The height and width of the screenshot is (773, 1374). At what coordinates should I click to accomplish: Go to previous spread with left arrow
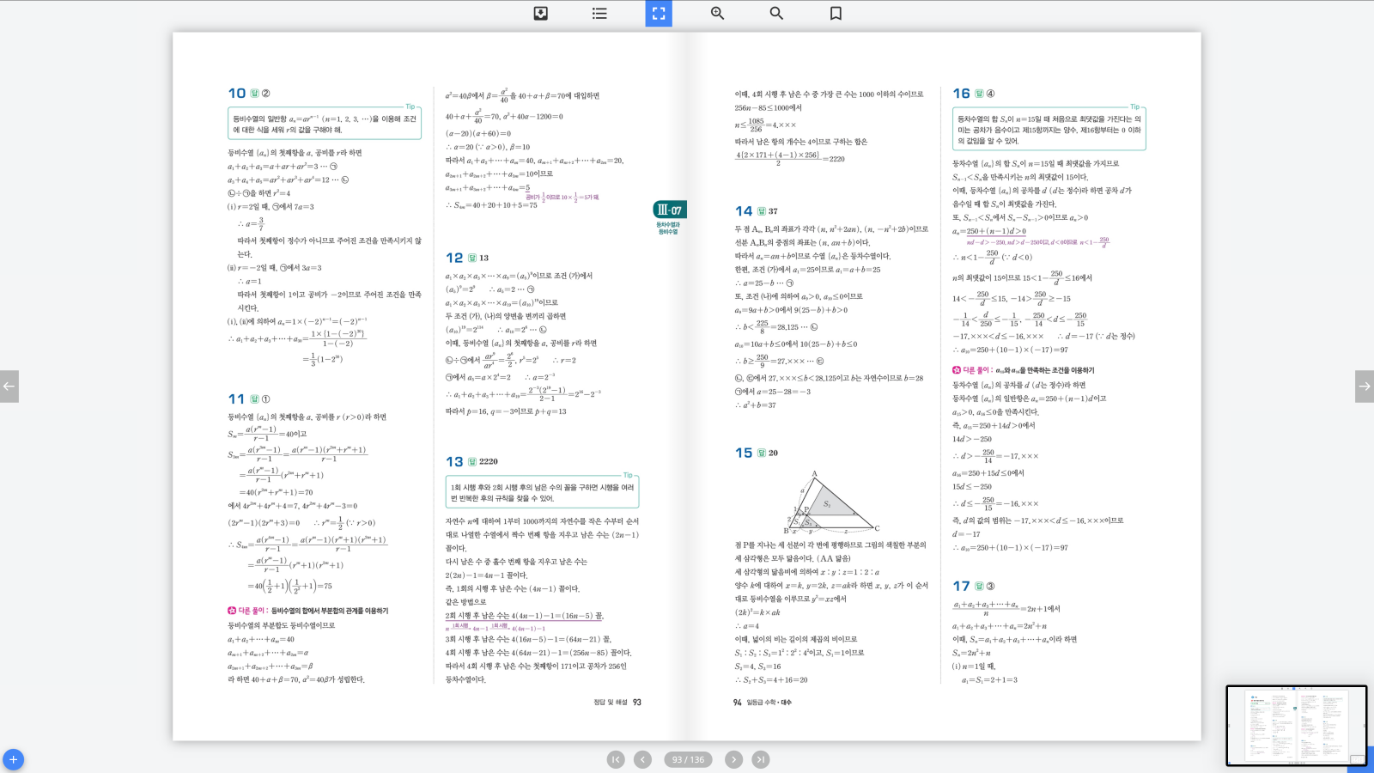(9, 386)
